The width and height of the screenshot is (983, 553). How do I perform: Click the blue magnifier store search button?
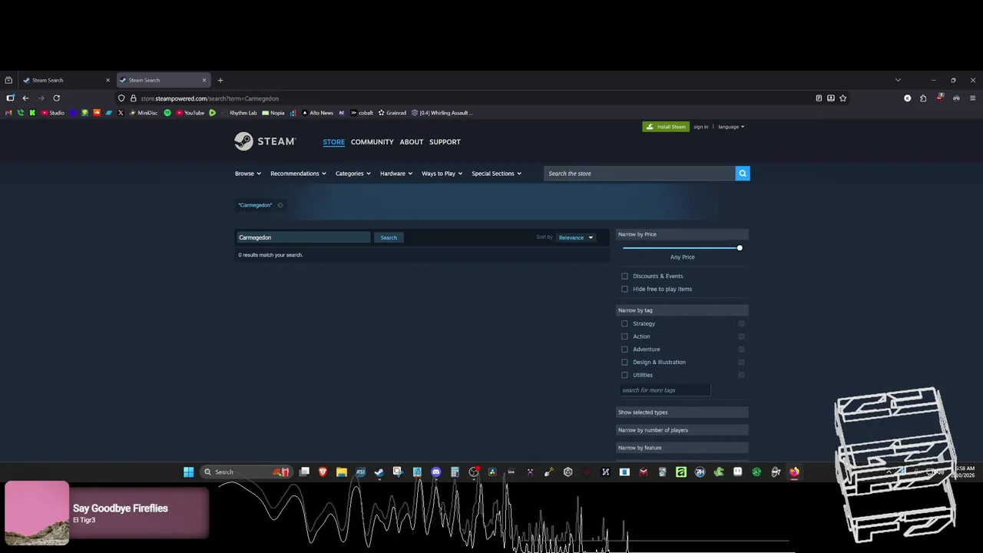point(742,174)
